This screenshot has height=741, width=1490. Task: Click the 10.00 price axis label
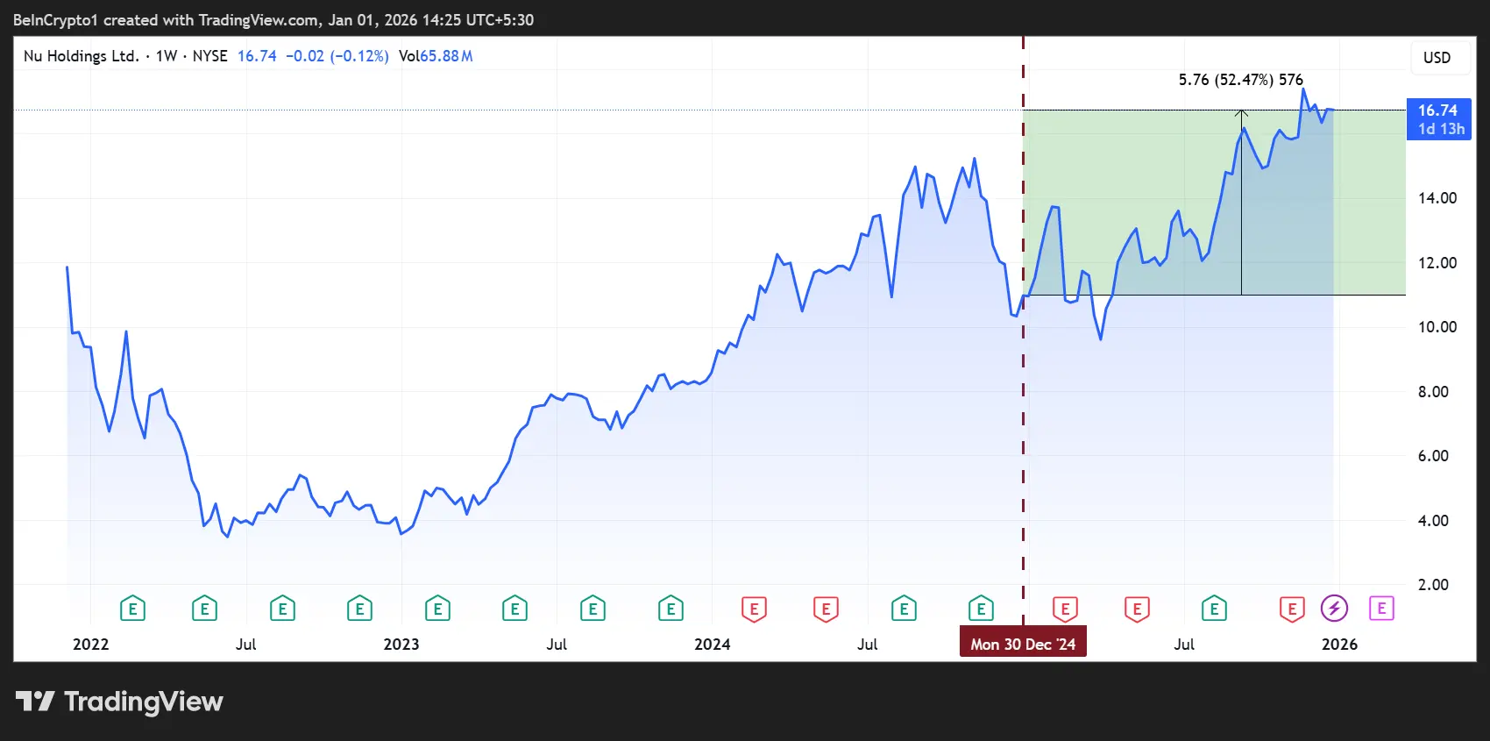point(1437,327)
